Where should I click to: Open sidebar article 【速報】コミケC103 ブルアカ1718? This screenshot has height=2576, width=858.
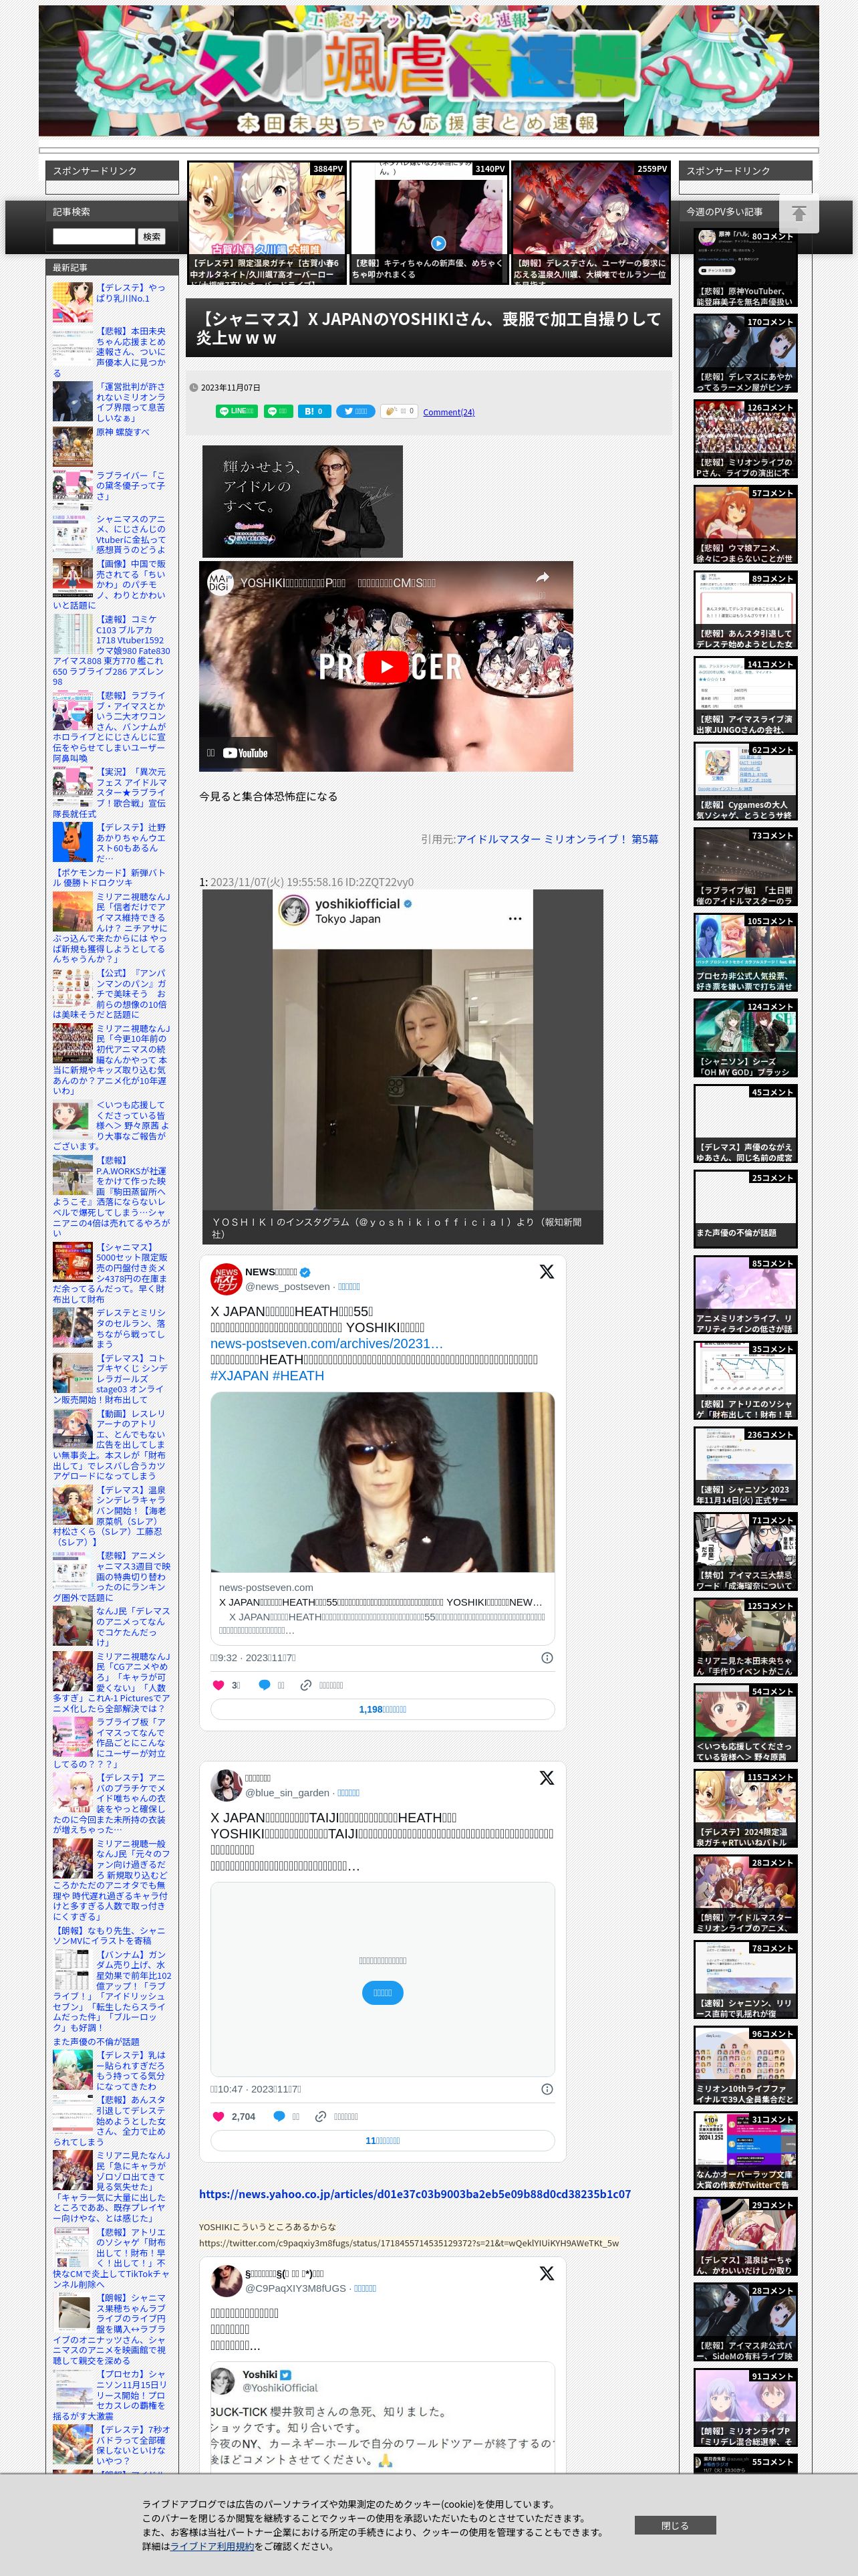[111, 650]
